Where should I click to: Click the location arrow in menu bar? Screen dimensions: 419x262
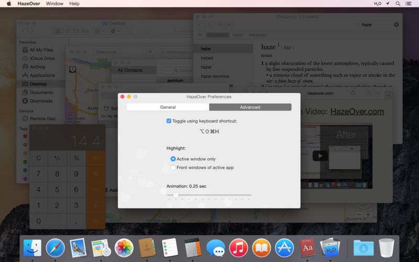388,4
